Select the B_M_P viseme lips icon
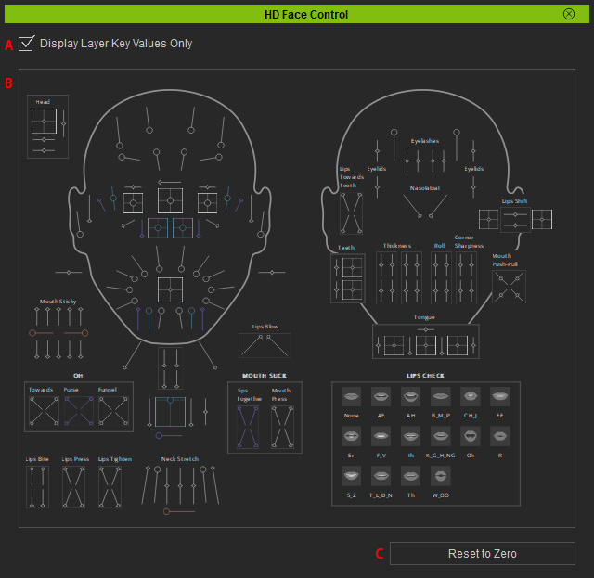This screenshot has width=594, height=578. click(x=441, y=396)
